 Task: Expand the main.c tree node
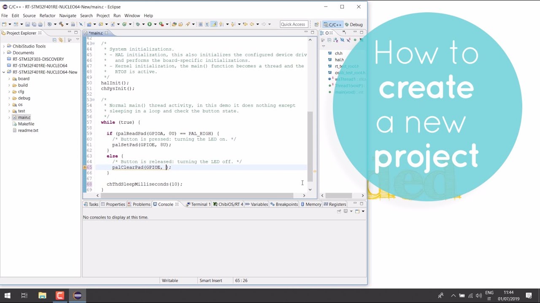[9, 117]
